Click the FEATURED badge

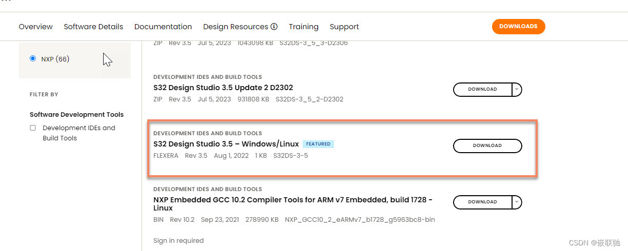point(318,144)
